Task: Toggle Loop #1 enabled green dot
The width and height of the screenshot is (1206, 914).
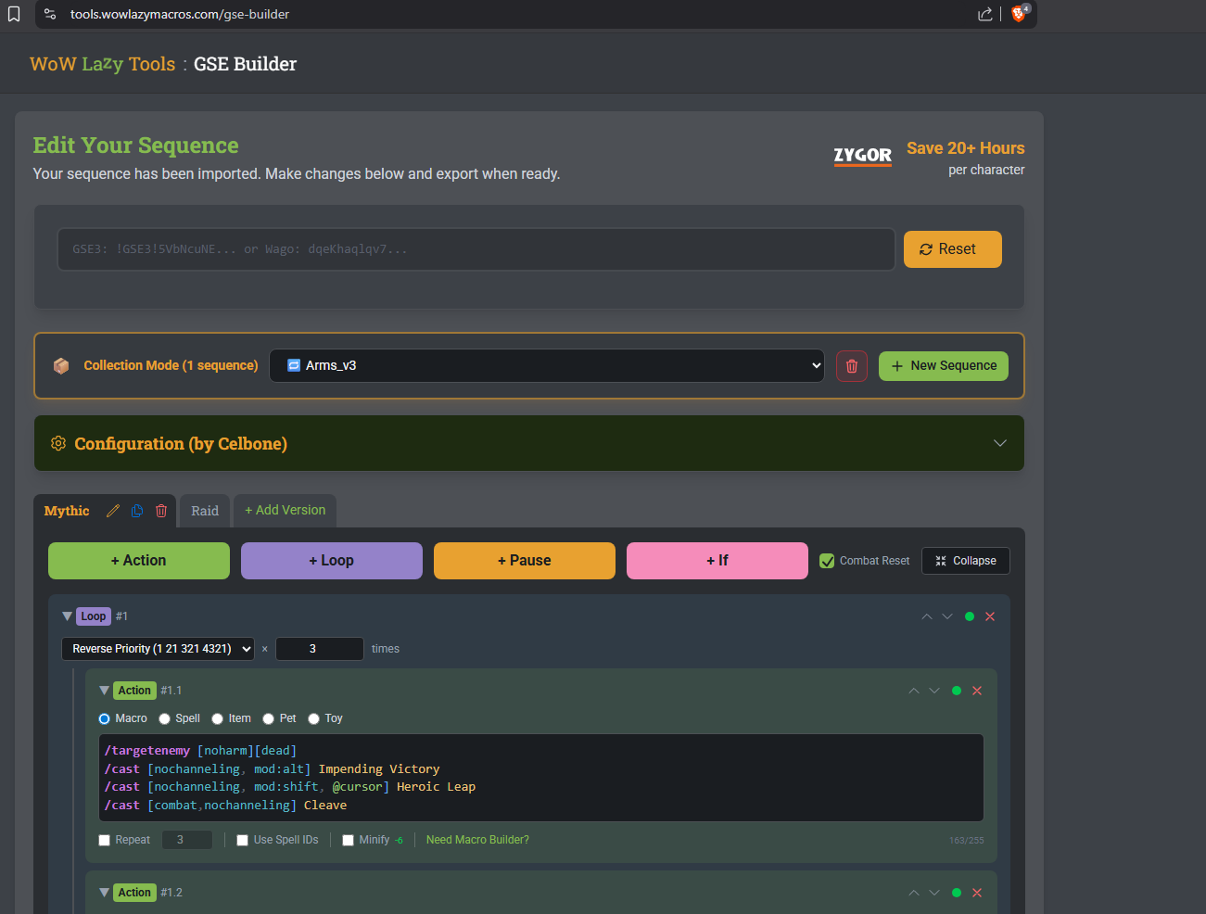Action: tap(970, 616)
